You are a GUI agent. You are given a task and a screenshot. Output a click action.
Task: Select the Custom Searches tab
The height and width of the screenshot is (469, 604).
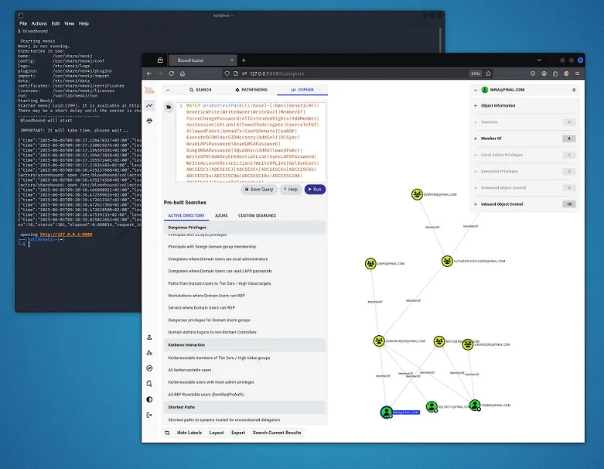pyautogui.click(x=257, y=215)
